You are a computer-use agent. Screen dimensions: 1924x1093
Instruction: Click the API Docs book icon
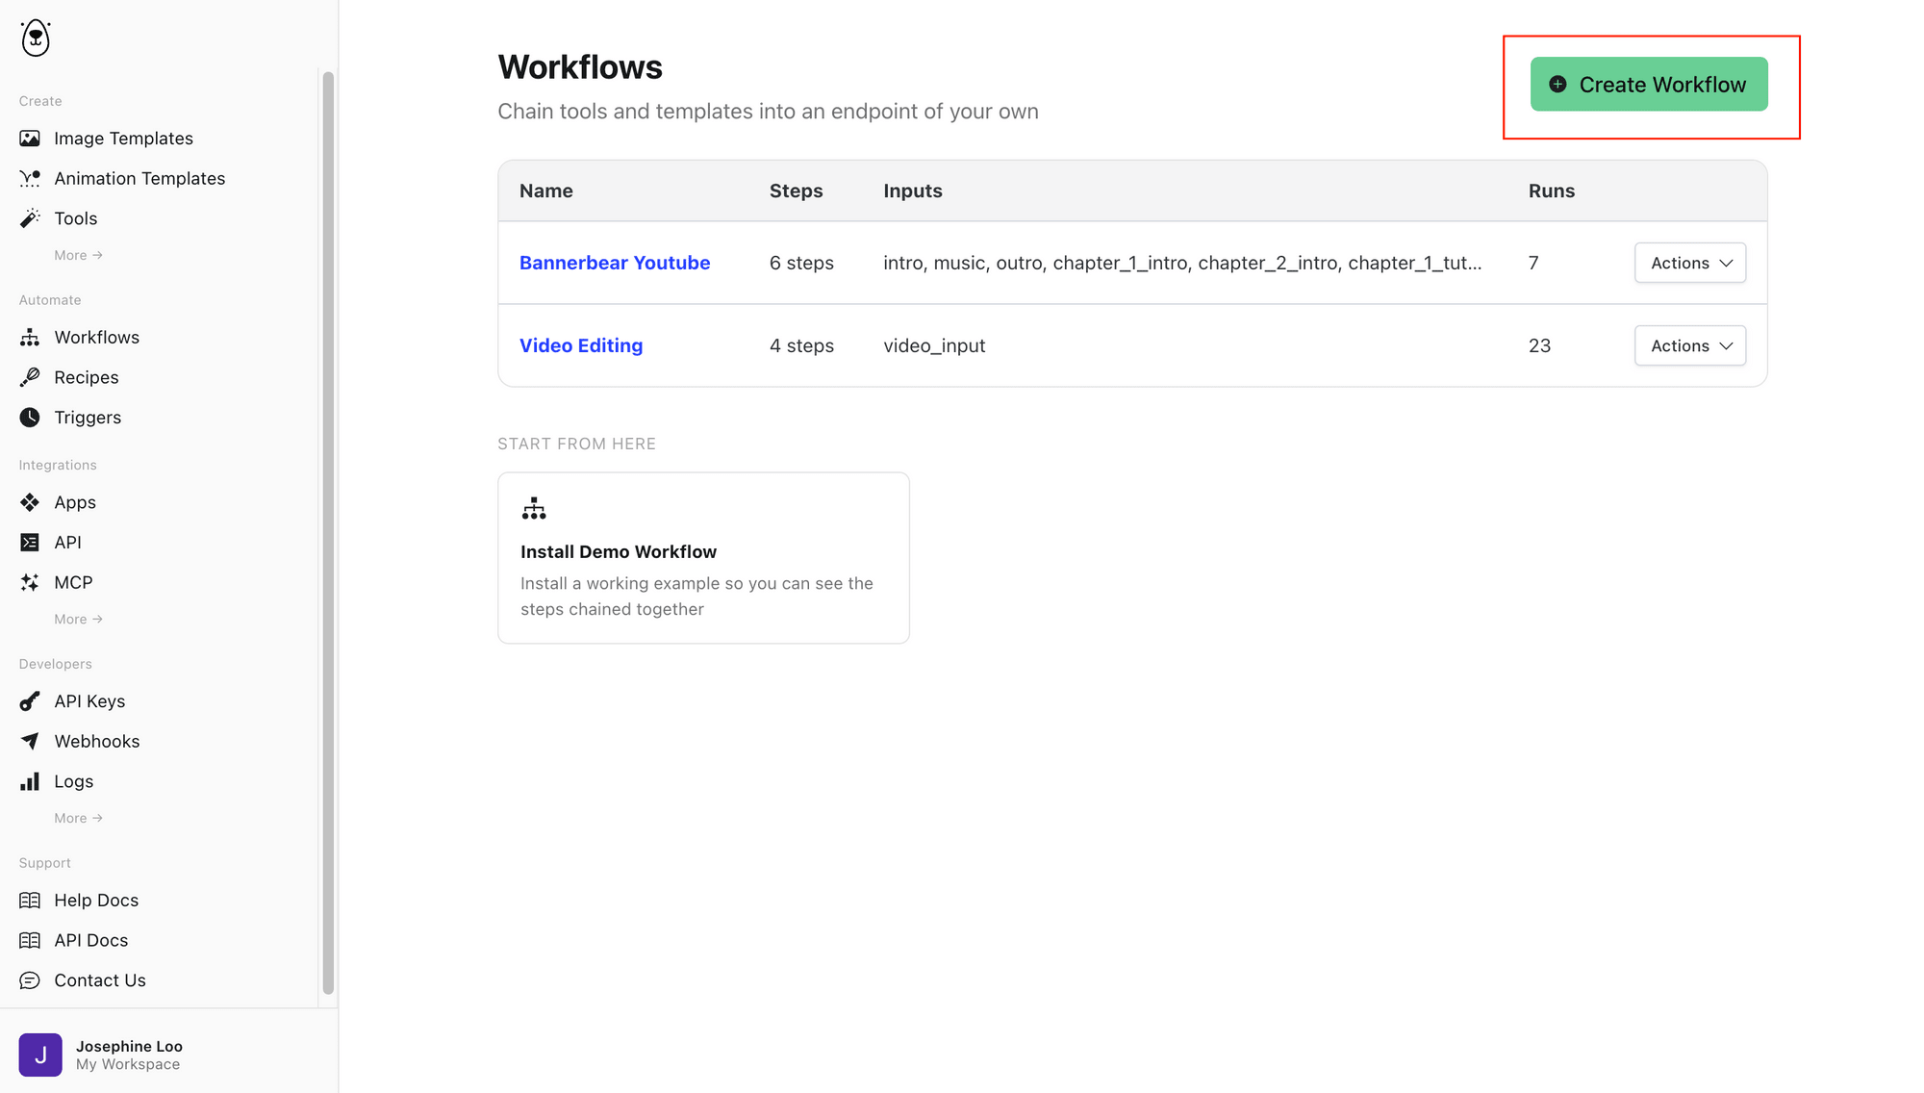[x=30, y=940]
